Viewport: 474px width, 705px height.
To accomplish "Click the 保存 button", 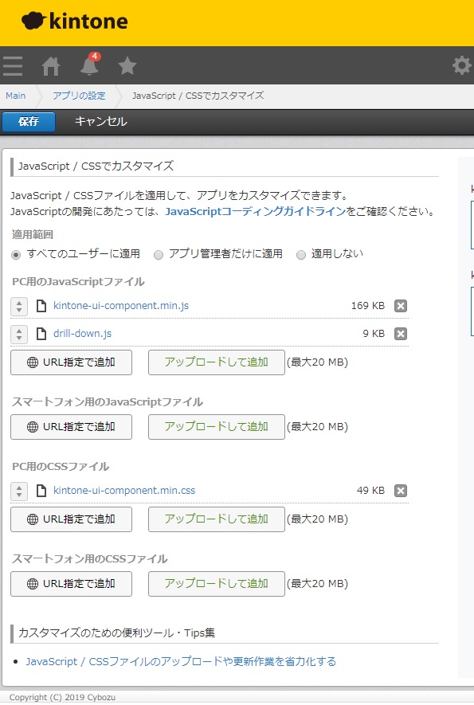I will pos(29,121).
